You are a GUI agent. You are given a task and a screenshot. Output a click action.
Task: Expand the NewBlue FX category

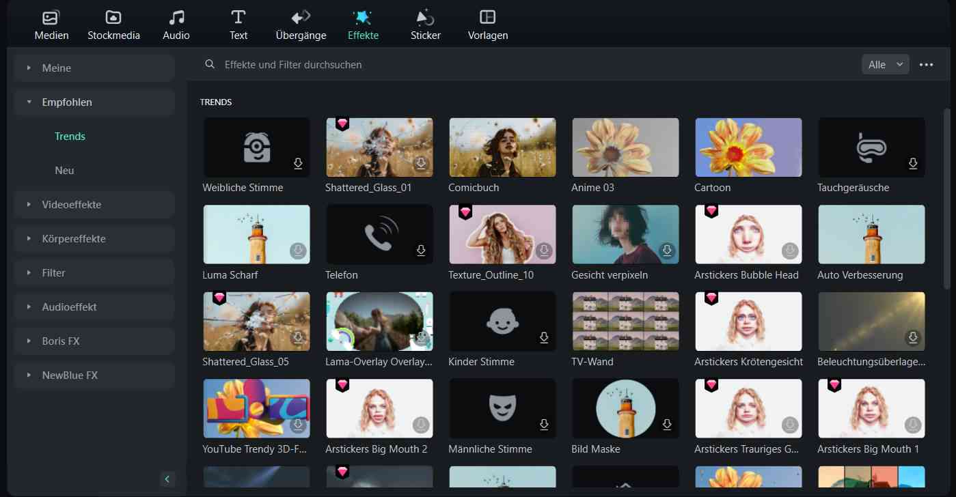(x=94, y=375)
